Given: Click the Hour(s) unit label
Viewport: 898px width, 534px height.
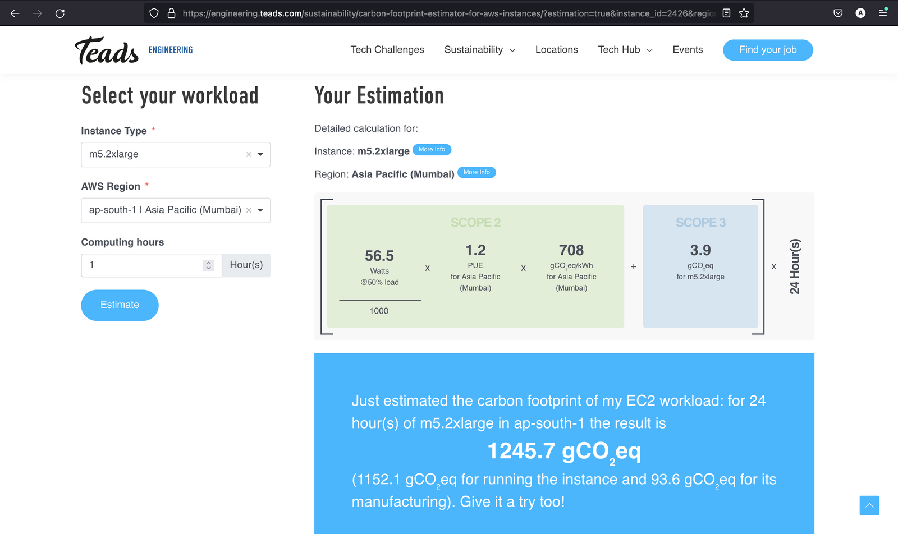Looking at the screenshot, I should 246,265.
